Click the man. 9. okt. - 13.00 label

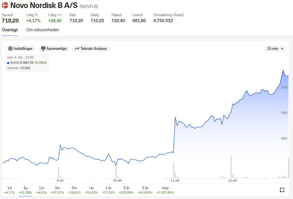pyautogui.click(x=20, y=57)
